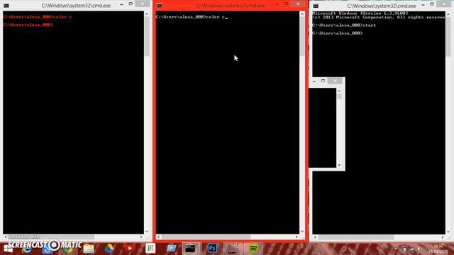Open Spotify from the taskbar
This screenshot has width=454, height=255.
click(x=253, y=249)
